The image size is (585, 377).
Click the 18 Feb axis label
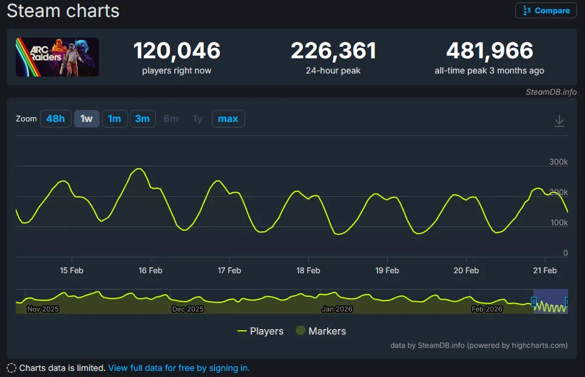tap(308, 270)
